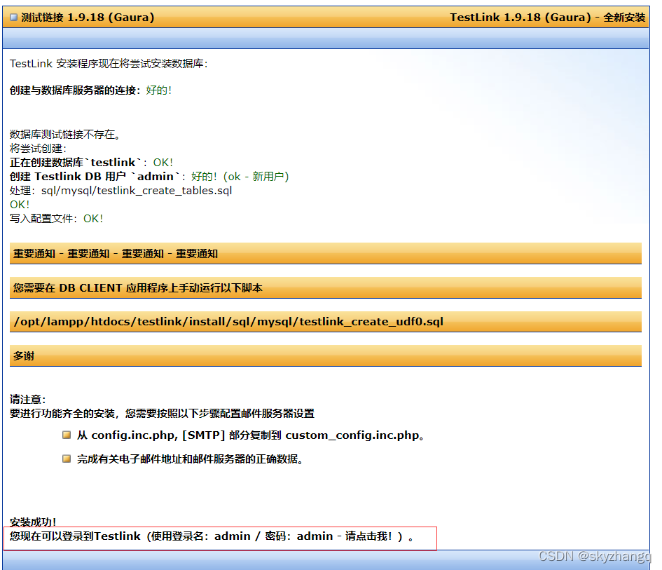Click the line TestLink 安装程序现在将尝试安装数据库
The height and width of the screenshot is (570, 662).
coord(109,63)
